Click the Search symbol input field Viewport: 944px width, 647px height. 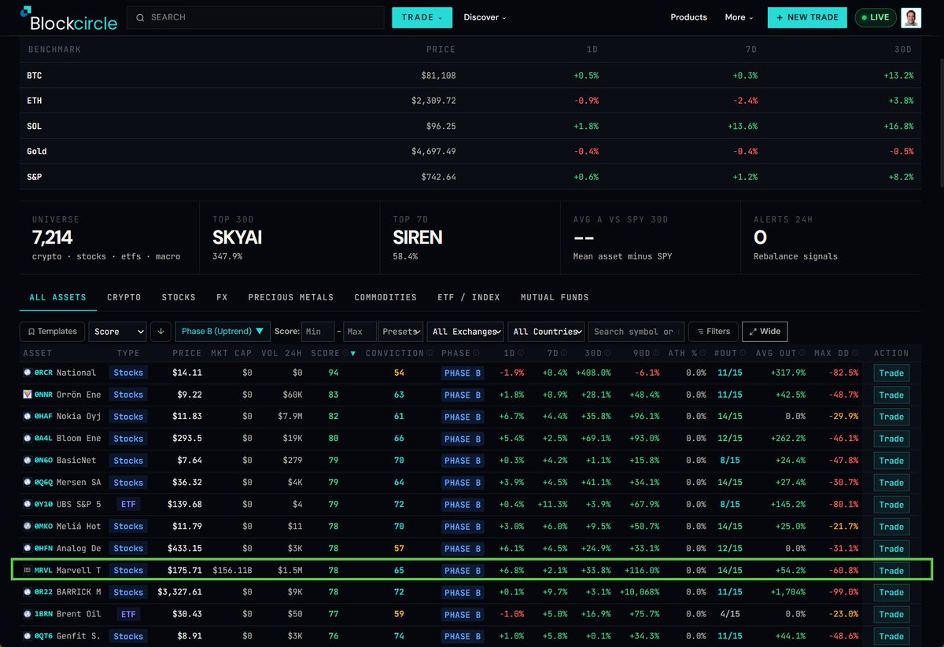tap(636, 332)
